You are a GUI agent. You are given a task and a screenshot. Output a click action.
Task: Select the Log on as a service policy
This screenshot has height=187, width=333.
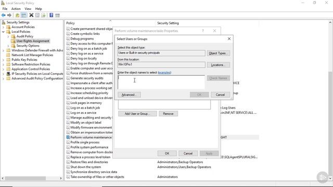[83, 113]
